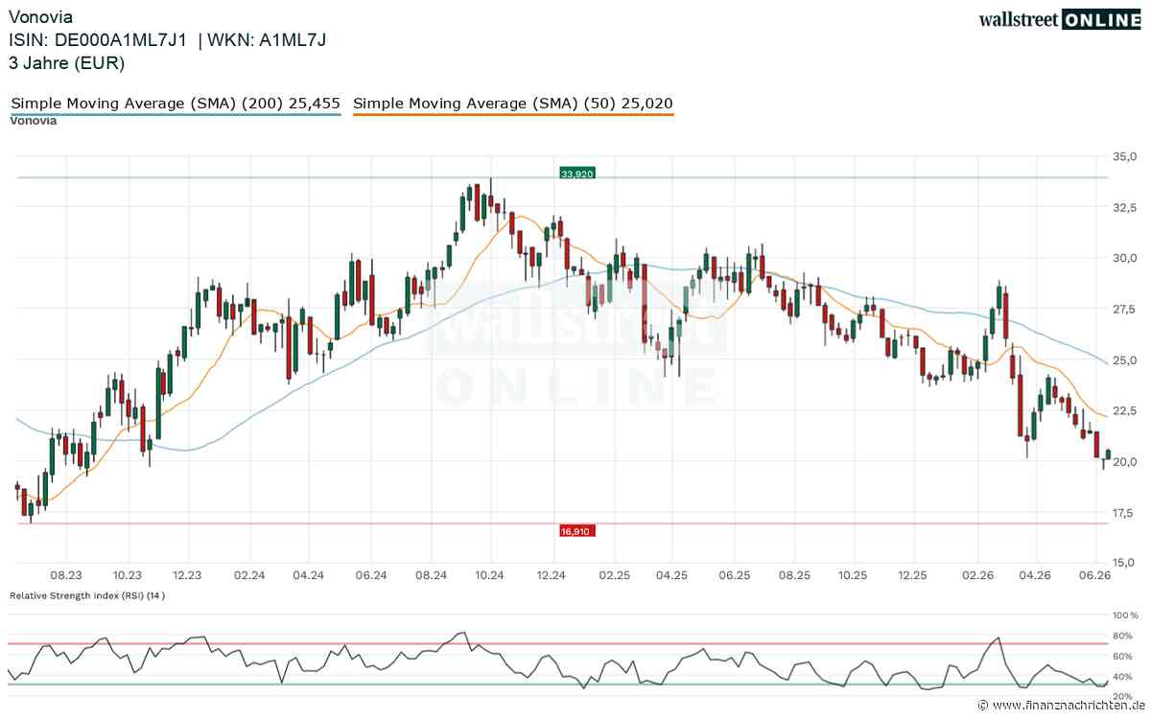Click the 10.24 date label on x-axis
This screenshot has height=719, width=1151.
(x=490, y=575)
